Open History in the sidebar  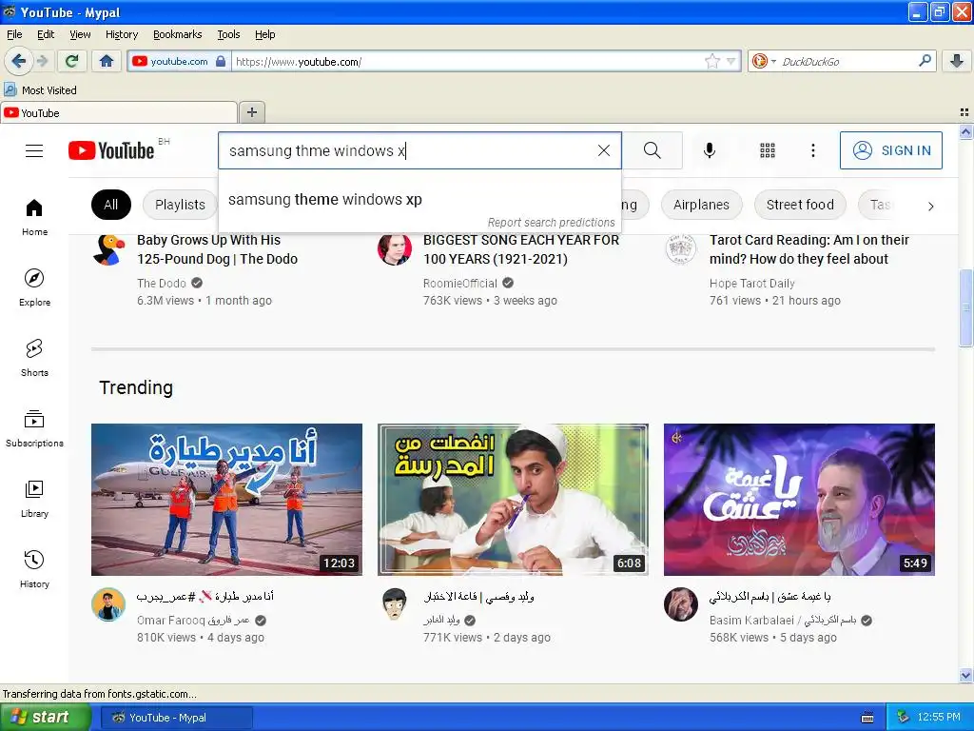(34, 569)
